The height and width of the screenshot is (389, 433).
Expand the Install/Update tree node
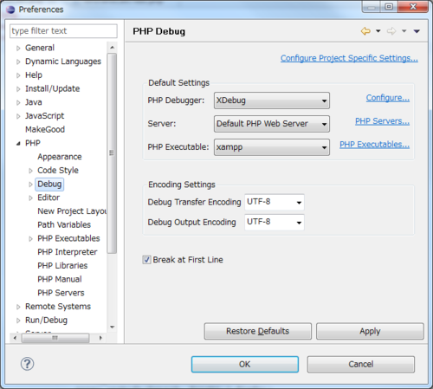coord(18,89)
